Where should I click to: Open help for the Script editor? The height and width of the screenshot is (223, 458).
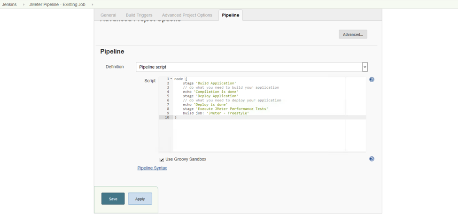372,80
